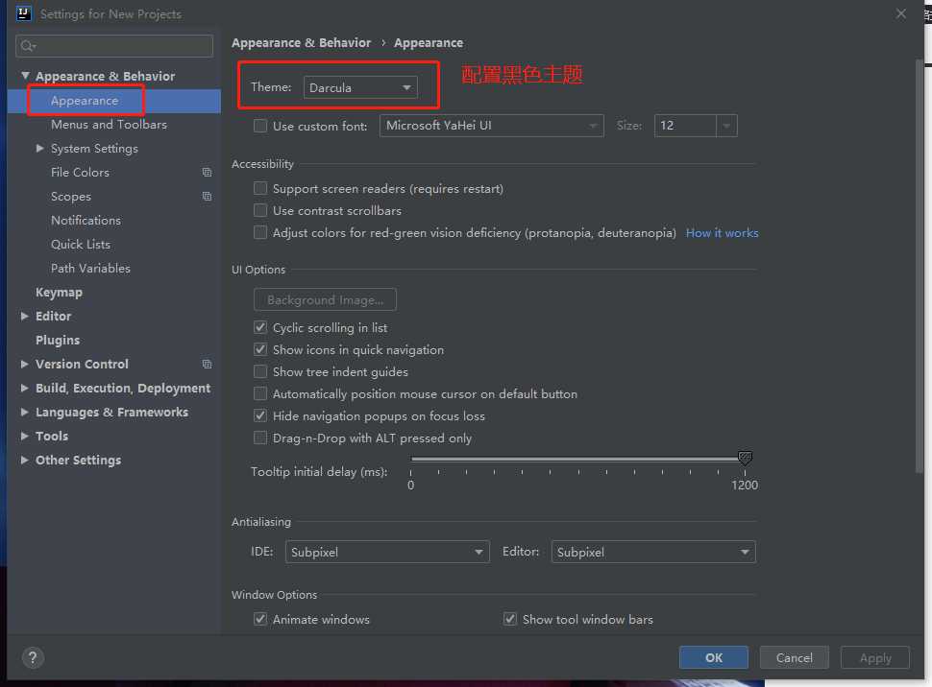The image size is (932, 687).
Task: Click the Background Image... button
Action: 325,300
